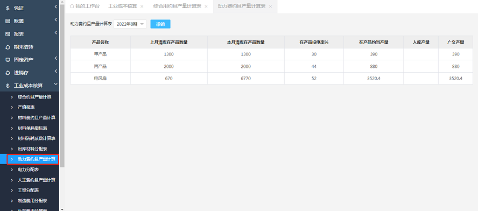Click the 期末结转 icon
The height and width of the screenshot is (211, 478).
[8, 47]
